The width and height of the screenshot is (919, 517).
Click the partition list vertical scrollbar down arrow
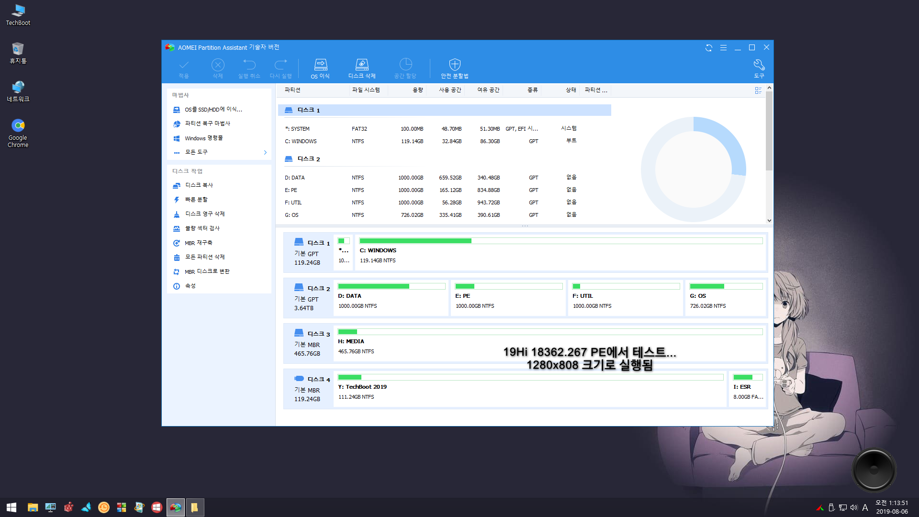tap(769, 221)
